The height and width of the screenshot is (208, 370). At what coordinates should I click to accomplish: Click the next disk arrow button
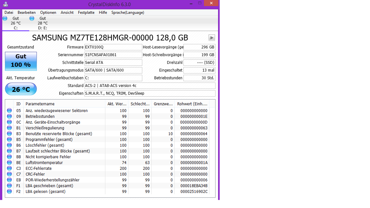(212, 38)
